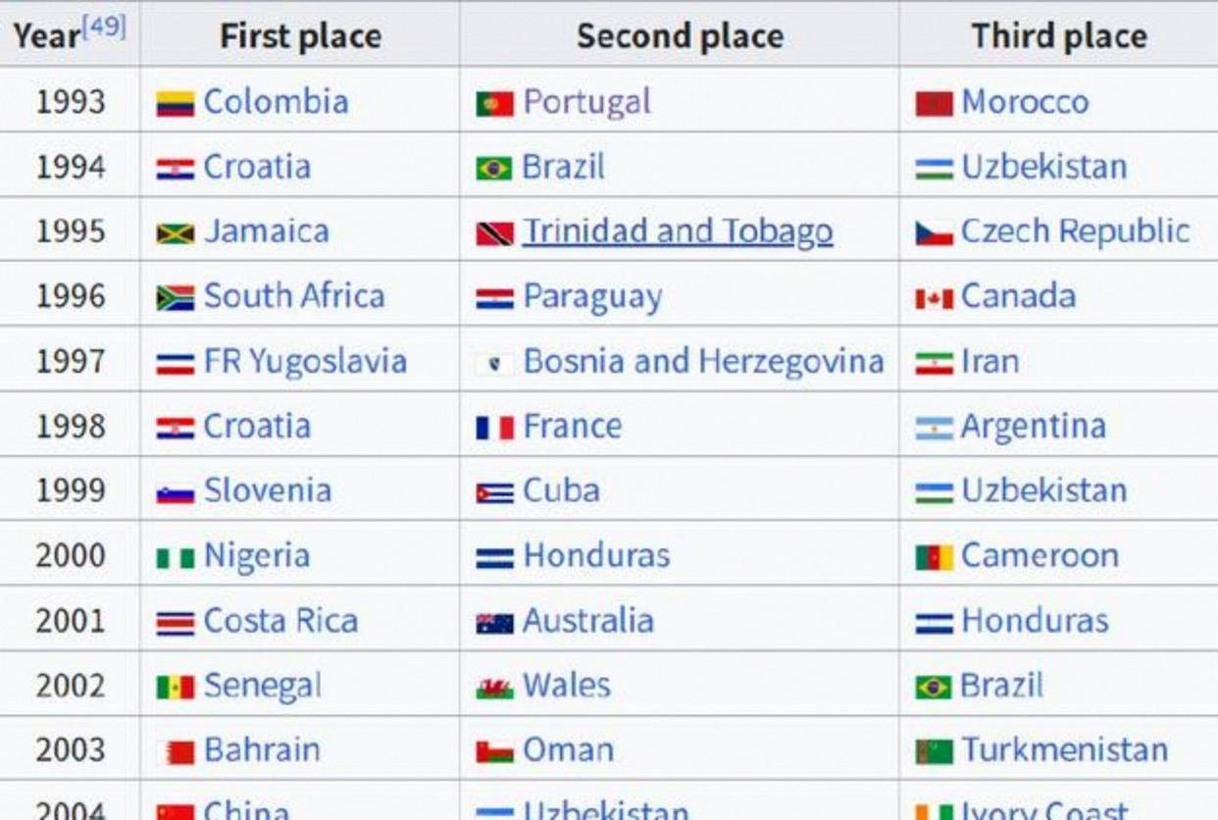Viewport: 1218px width, 820px height.
Task: Click the Australia flag icon
Action: click(x=494, y=623)
